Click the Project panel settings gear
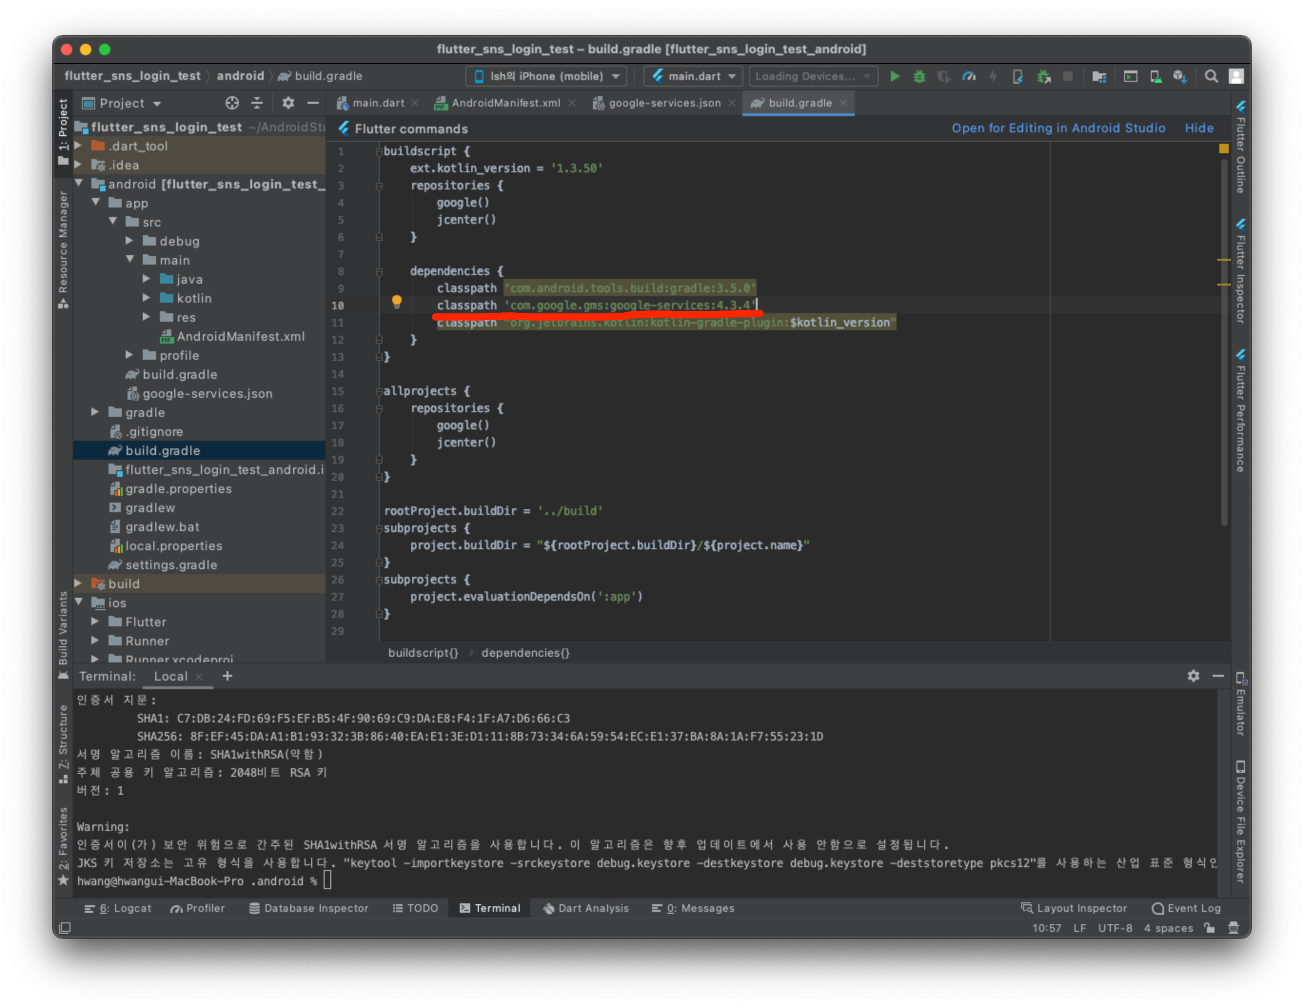 point(288,103)
